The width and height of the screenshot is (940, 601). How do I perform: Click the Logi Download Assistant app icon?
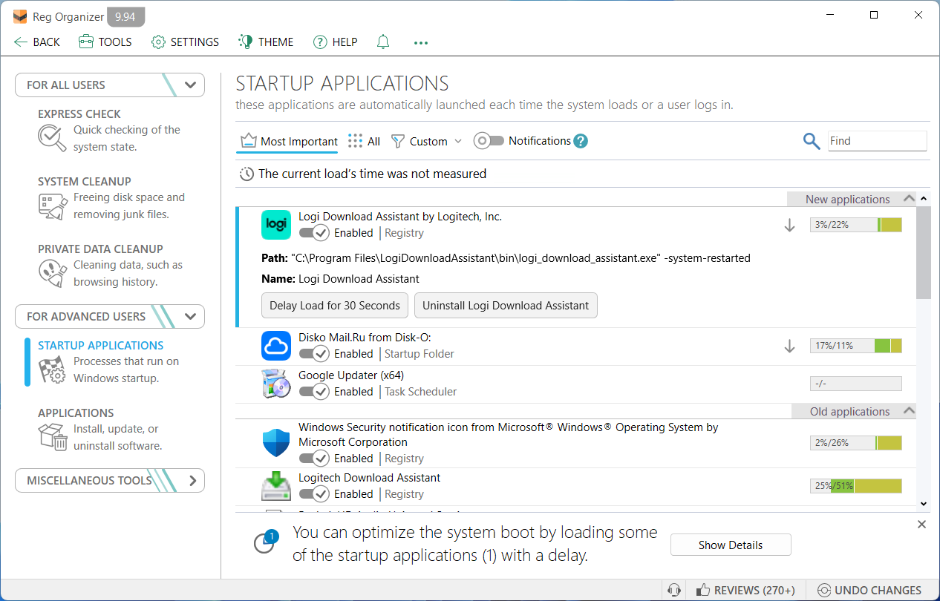coord(276,225)
